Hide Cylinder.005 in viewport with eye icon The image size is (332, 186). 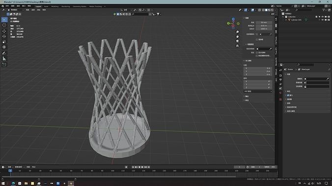pyautogui.click(x=323, y=20)
